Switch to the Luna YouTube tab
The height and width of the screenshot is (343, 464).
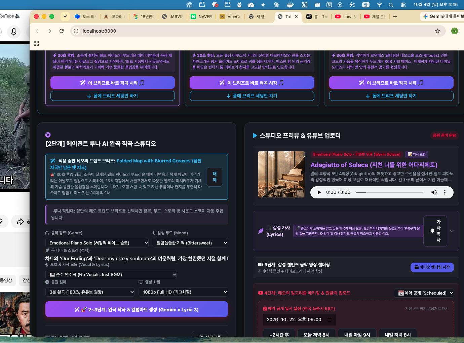click(346, 16)
